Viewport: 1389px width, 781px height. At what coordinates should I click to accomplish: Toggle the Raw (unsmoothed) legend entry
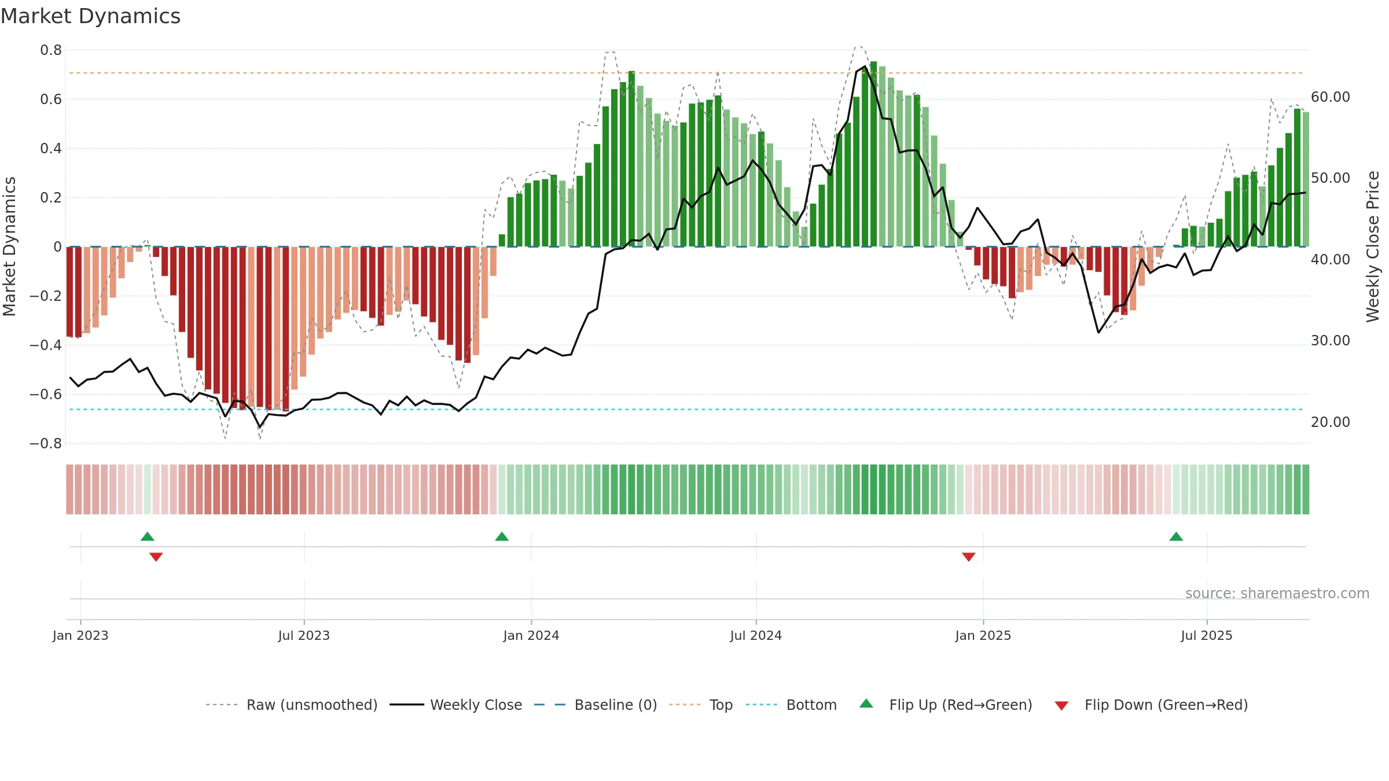291,705
